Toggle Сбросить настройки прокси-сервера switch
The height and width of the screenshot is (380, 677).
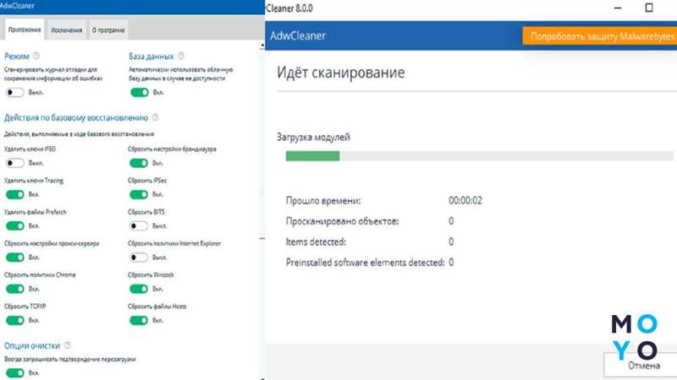click(14, 258)
